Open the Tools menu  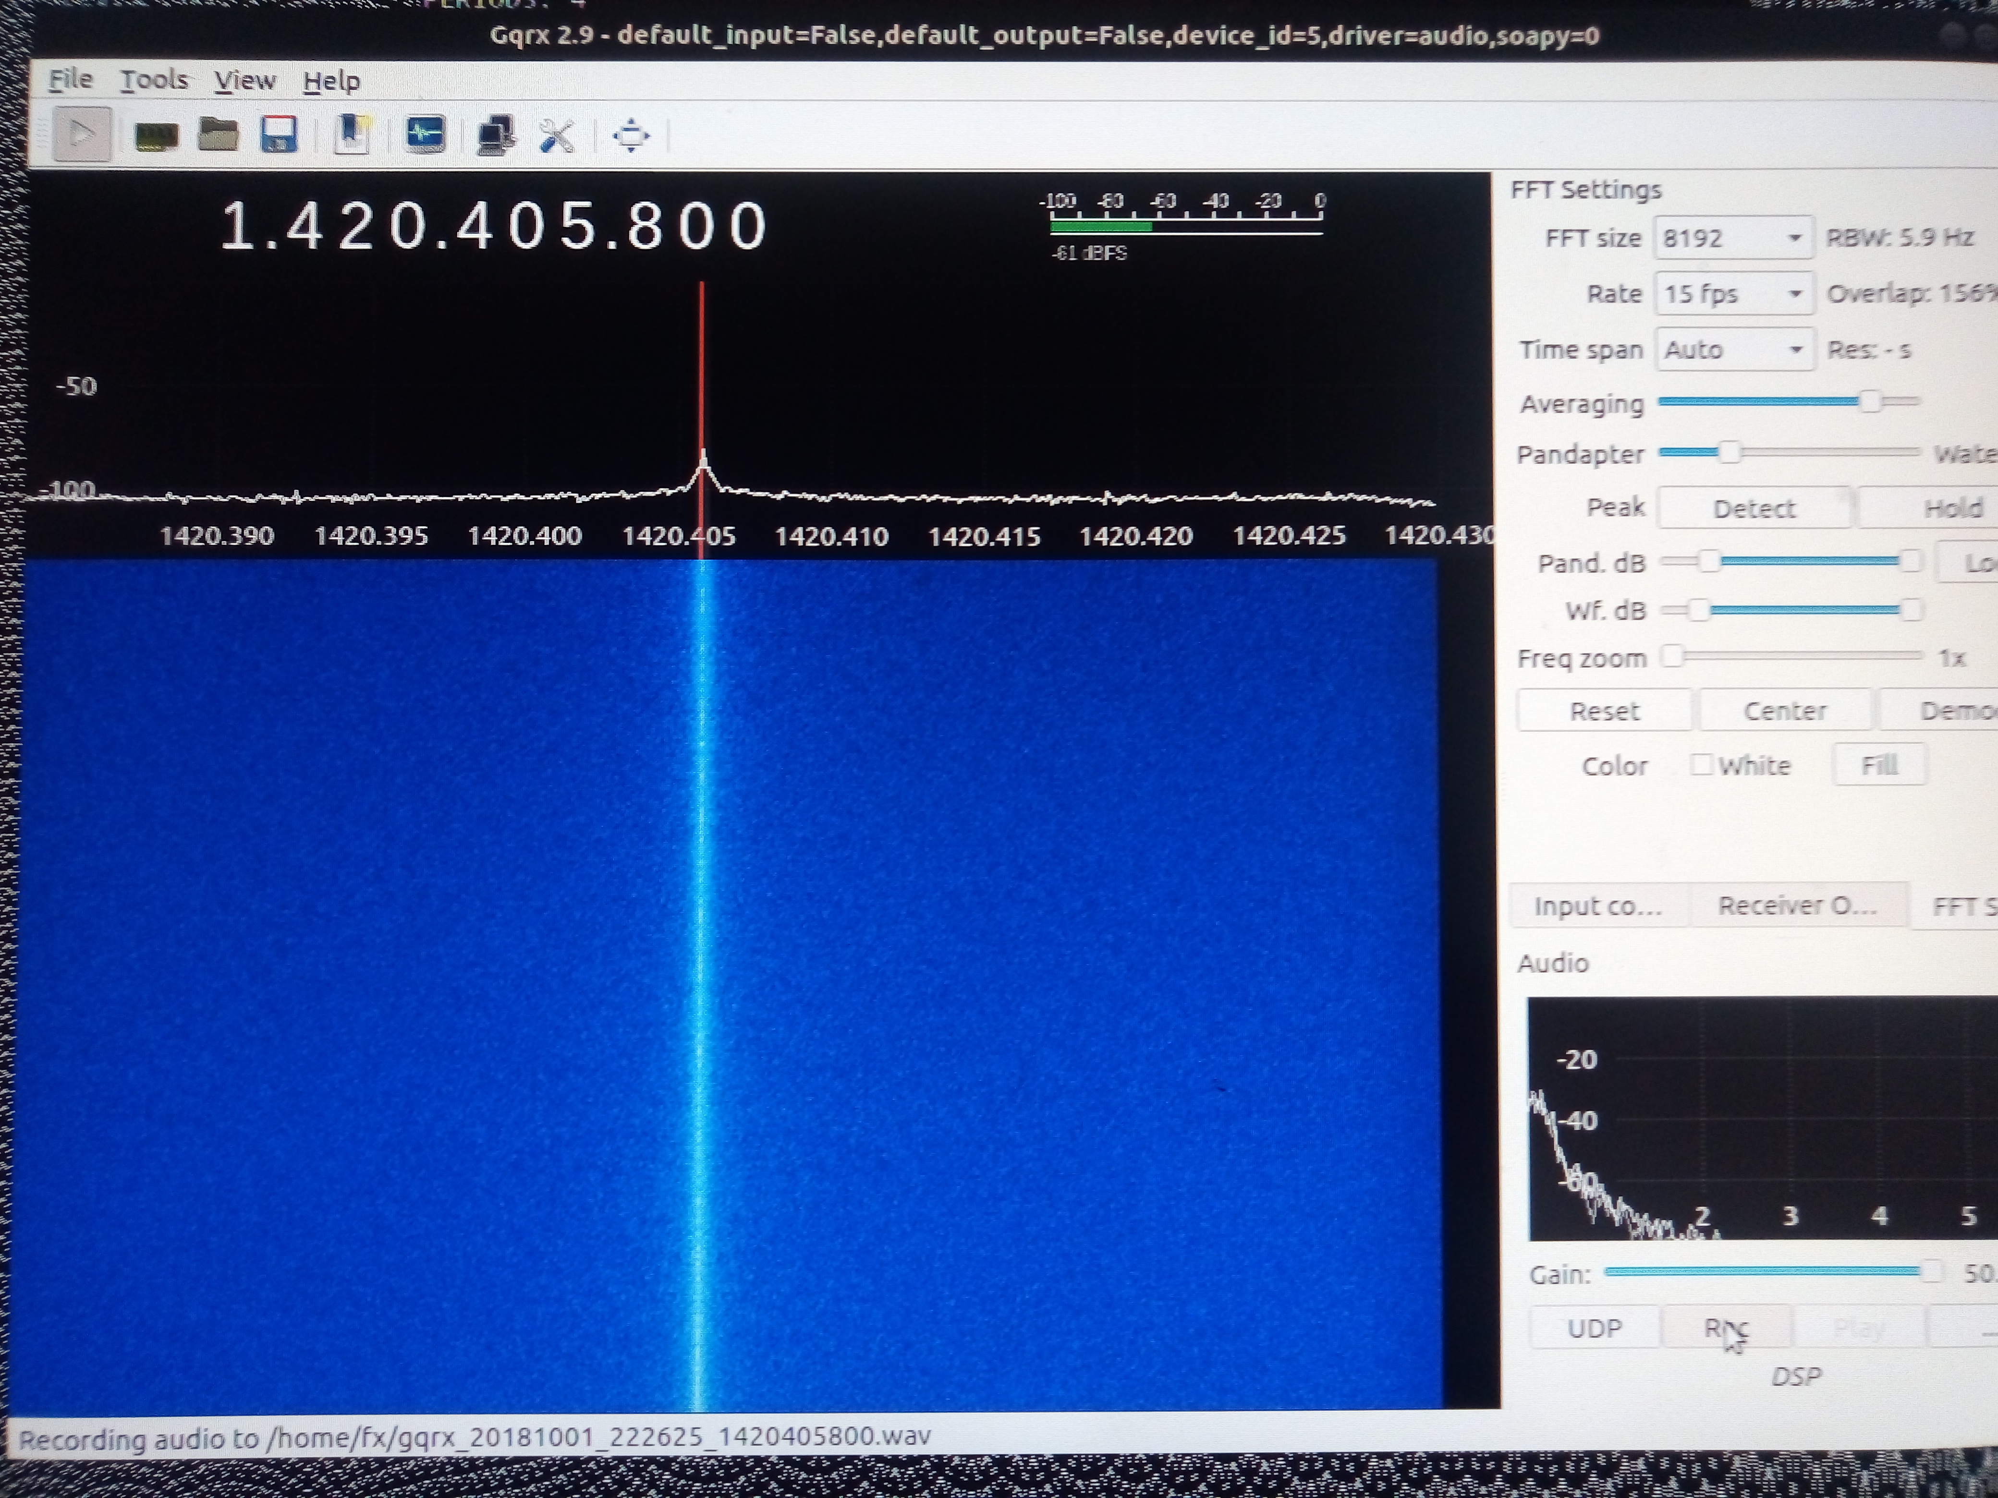[154, 80]
